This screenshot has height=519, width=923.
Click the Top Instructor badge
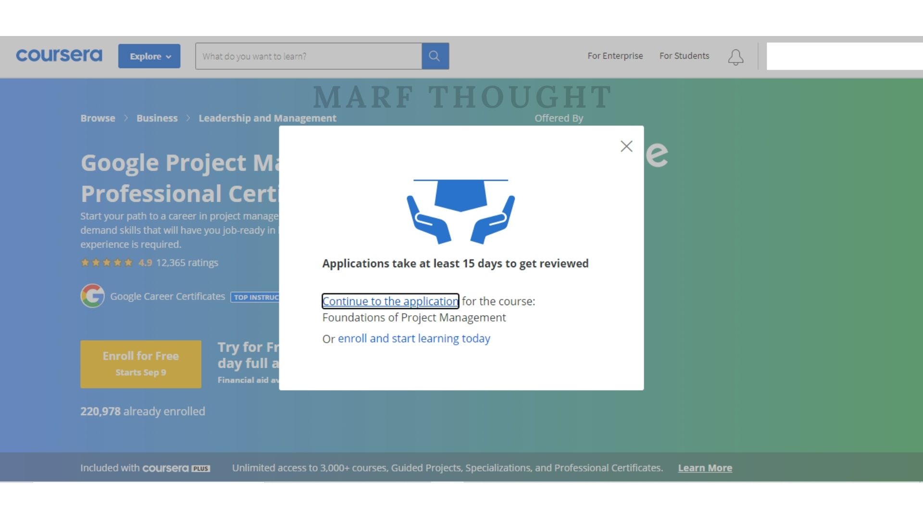pyautogui.click(x=255, y=297)
